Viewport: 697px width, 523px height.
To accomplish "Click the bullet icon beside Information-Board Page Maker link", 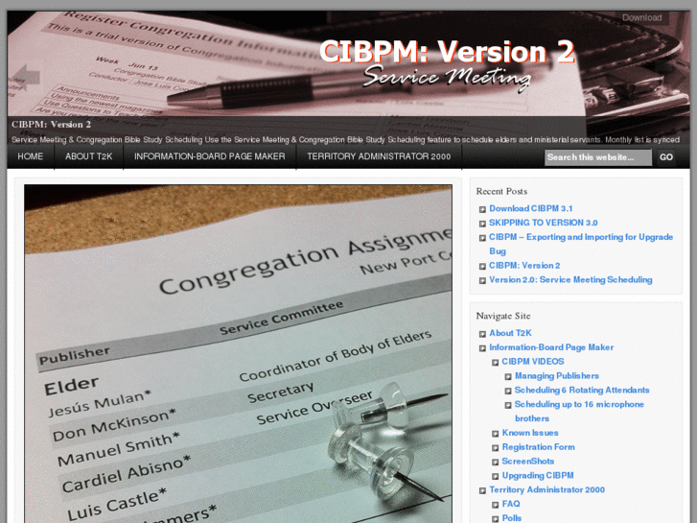I will [482, 348].
